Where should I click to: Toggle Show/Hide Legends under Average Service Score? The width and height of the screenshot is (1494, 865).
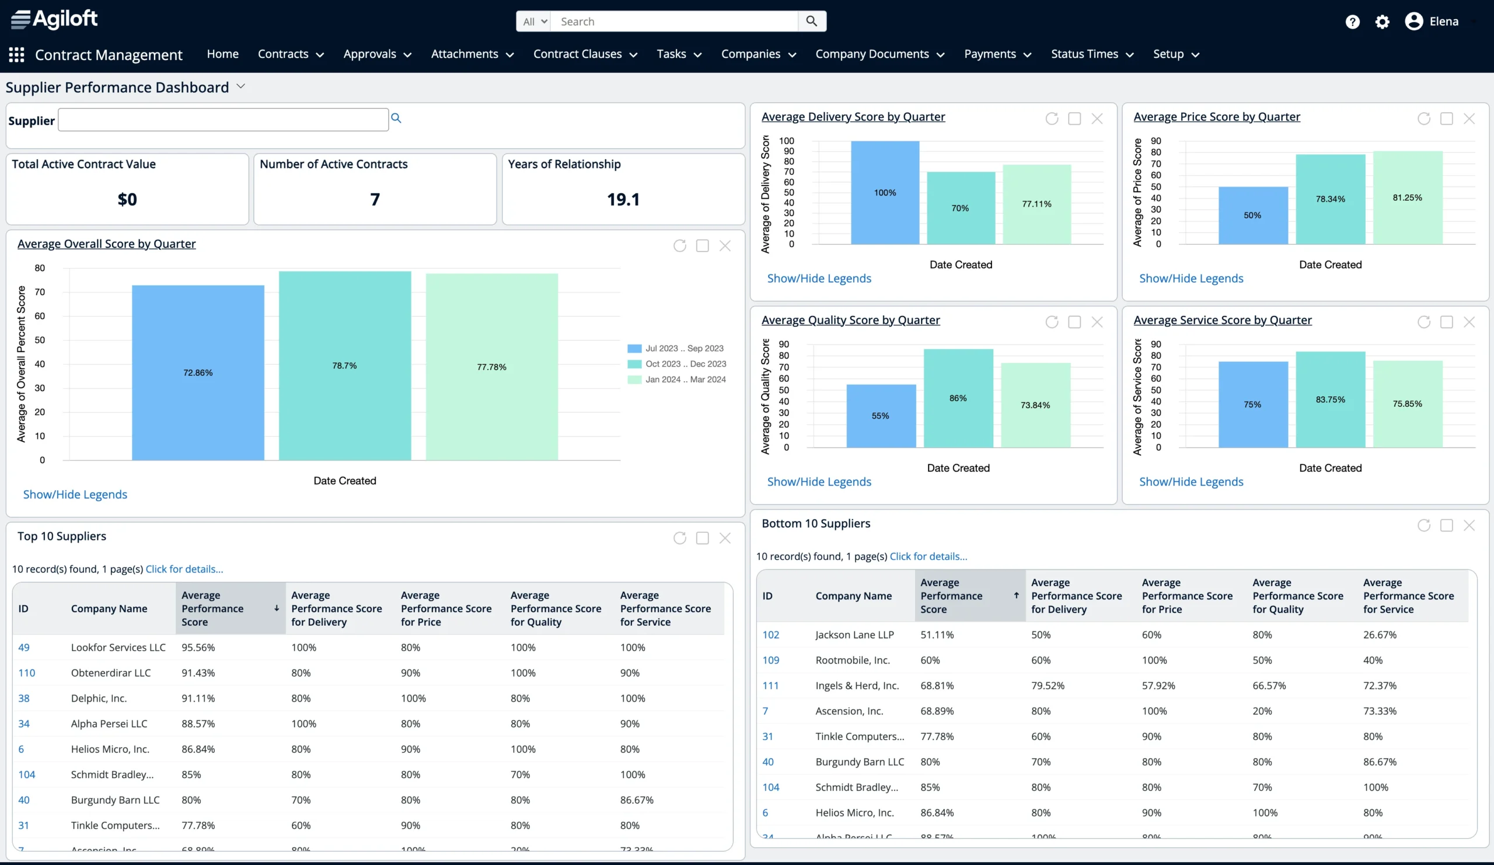tap(1191, 482)
